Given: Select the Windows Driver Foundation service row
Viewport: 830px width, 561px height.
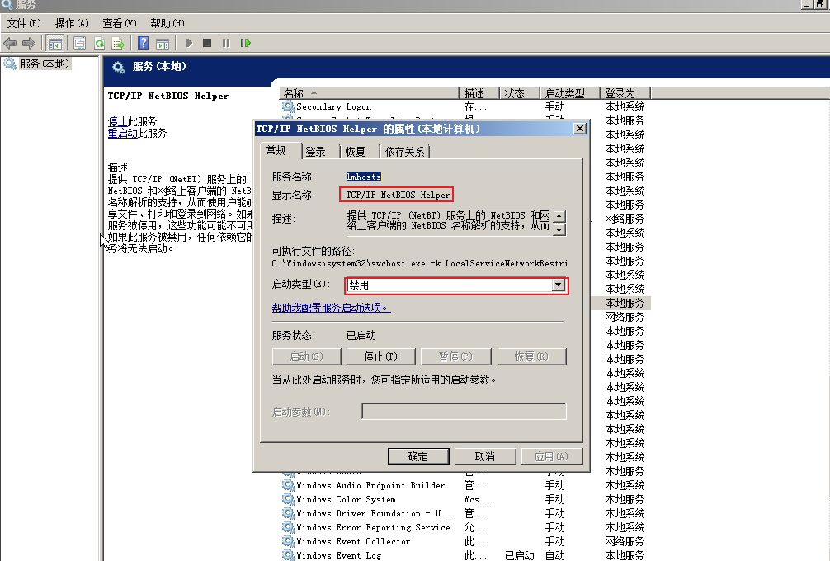Looking at the screenshot, I should tap(465, 513).
